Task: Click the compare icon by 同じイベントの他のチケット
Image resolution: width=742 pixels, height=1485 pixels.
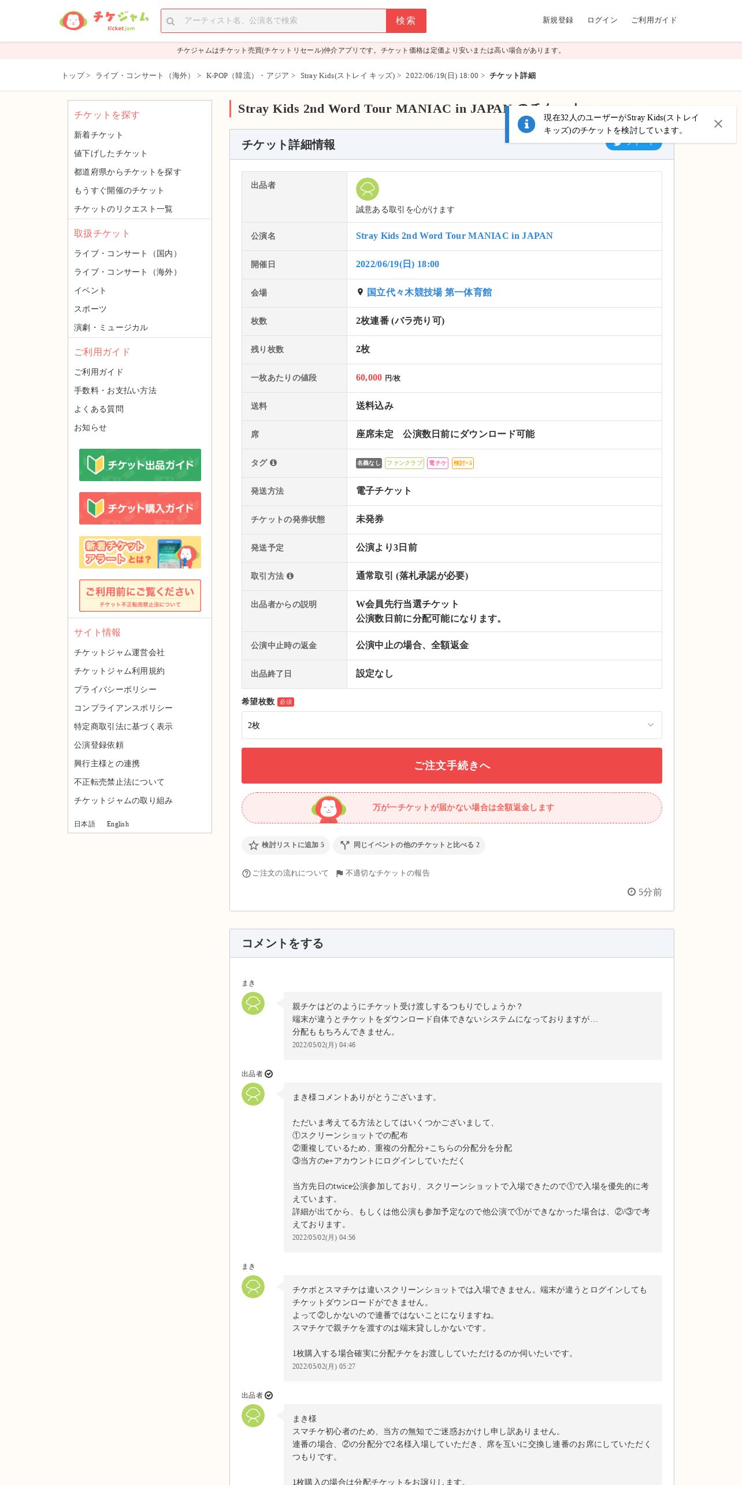Action: pyautogui.click(x=345, y=845)
